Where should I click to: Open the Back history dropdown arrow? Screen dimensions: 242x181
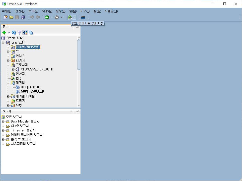click(52, 17)
